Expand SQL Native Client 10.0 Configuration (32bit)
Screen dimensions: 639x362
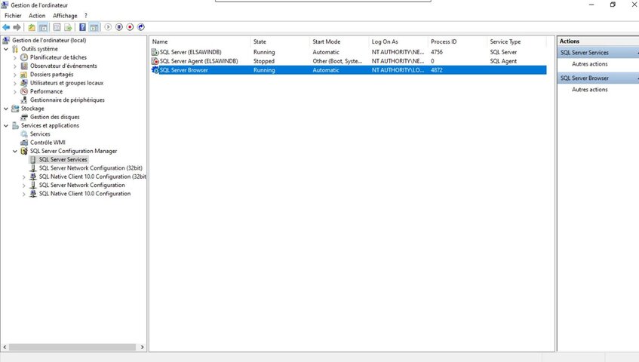click(x=24, y=177)
